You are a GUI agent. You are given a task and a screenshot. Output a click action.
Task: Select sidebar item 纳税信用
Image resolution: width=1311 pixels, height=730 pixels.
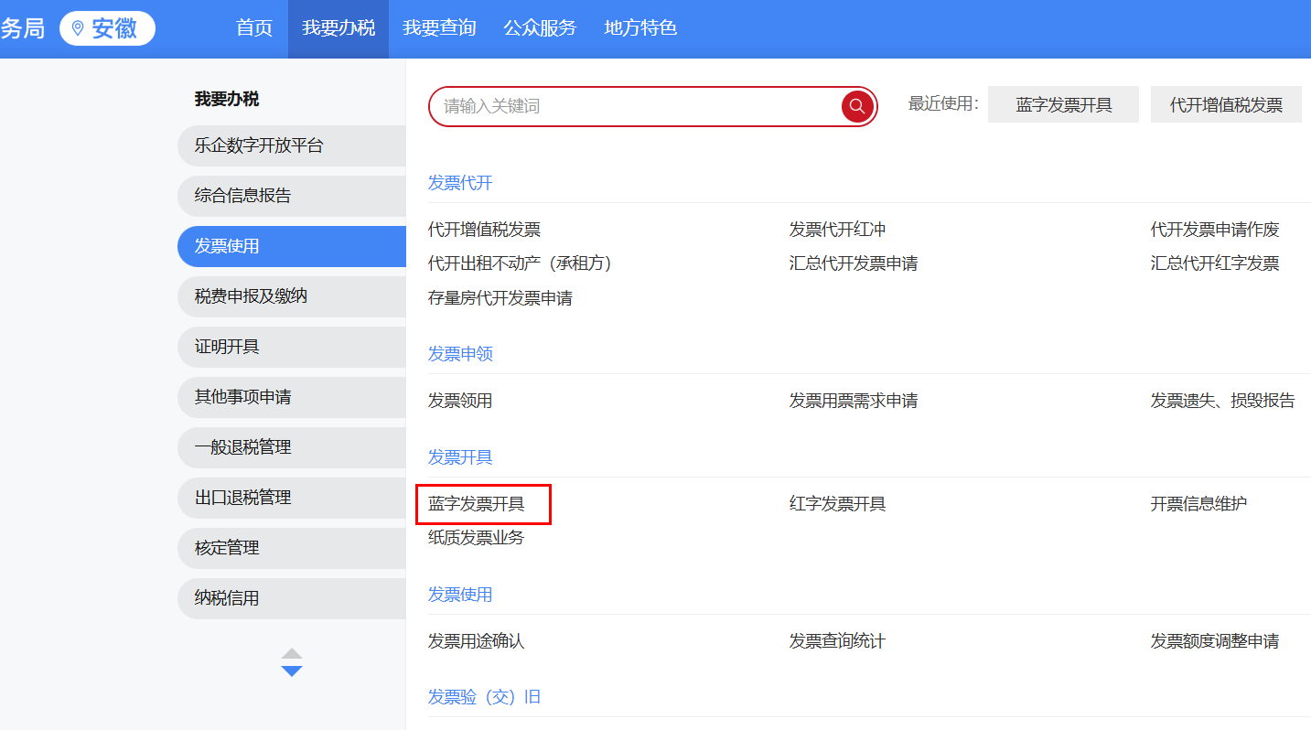click(292, 598)
